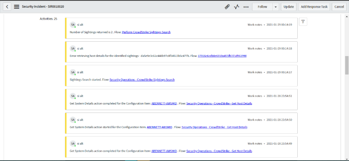
Task: Open more options ellipsis icon
Action: click(246, 7)
